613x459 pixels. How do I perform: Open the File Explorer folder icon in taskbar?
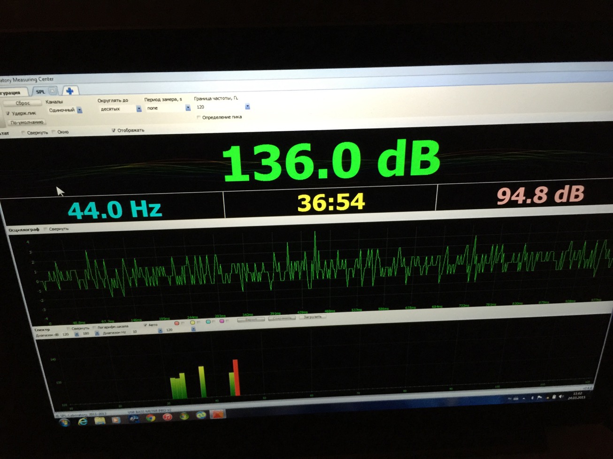click(x=100, y=421)
